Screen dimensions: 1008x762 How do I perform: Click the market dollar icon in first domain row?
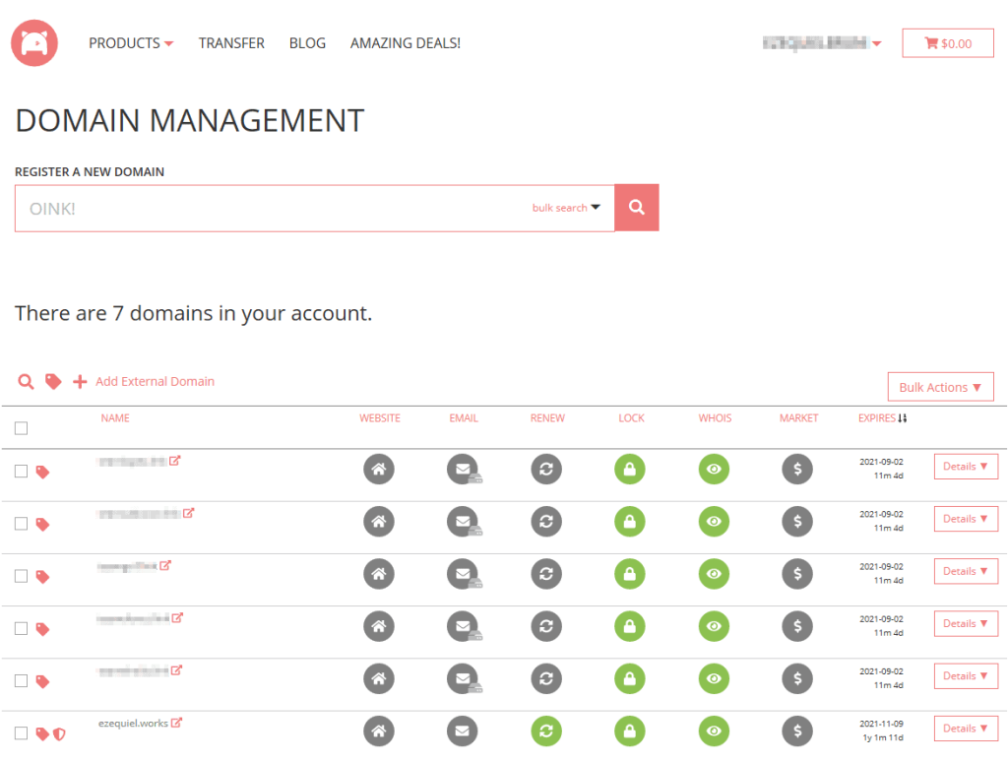pos(797,469)
